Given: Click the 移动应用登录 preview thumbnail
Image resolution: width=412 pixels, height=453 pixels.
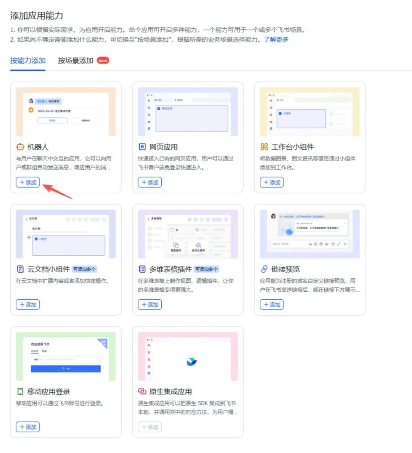Looking at the screenshot, I should point(66,356).
